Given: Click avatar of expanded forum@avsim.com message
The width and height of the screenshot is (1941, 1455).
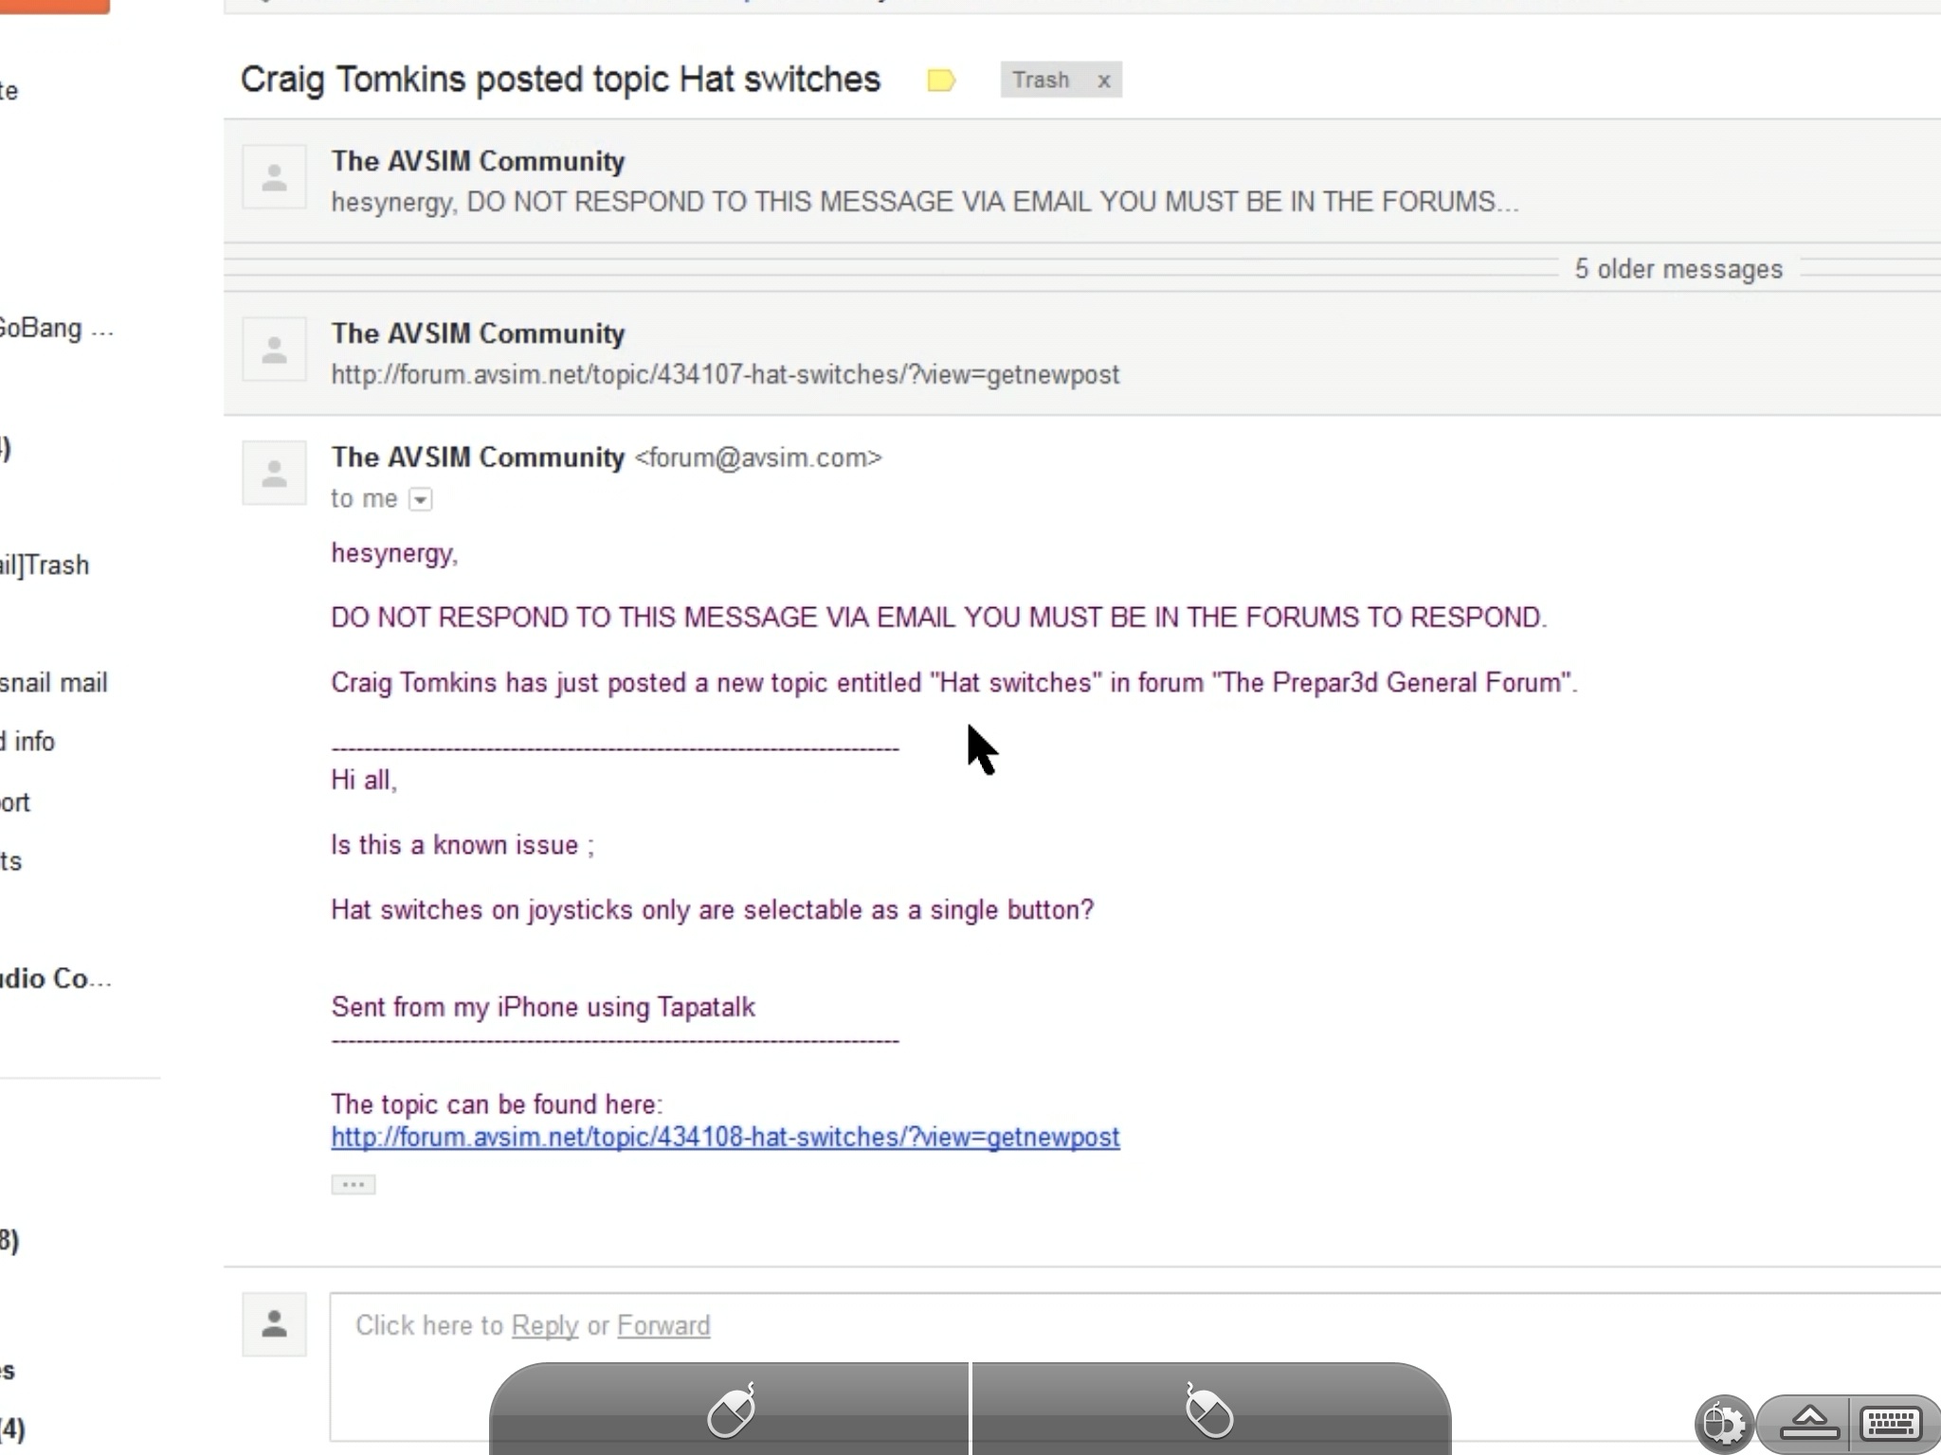Looking at the screenshot, I should (274, 473).
